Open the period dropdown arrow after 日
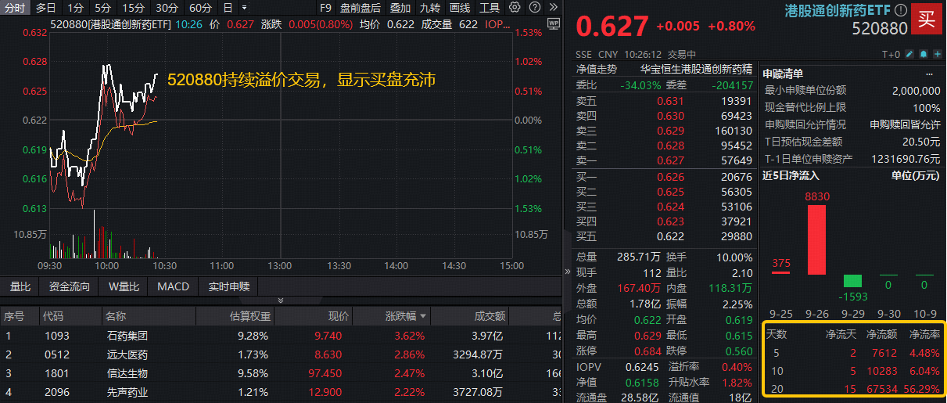Screen dimensions: 947x403 (x=244, y=8)
